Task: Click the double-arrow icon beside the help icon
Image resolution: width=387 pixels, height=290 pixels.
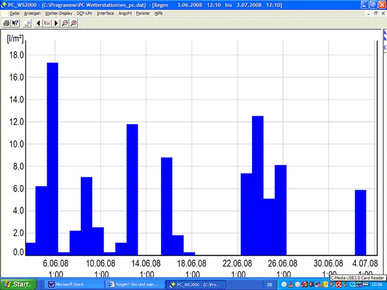Action: pos(27,23)
